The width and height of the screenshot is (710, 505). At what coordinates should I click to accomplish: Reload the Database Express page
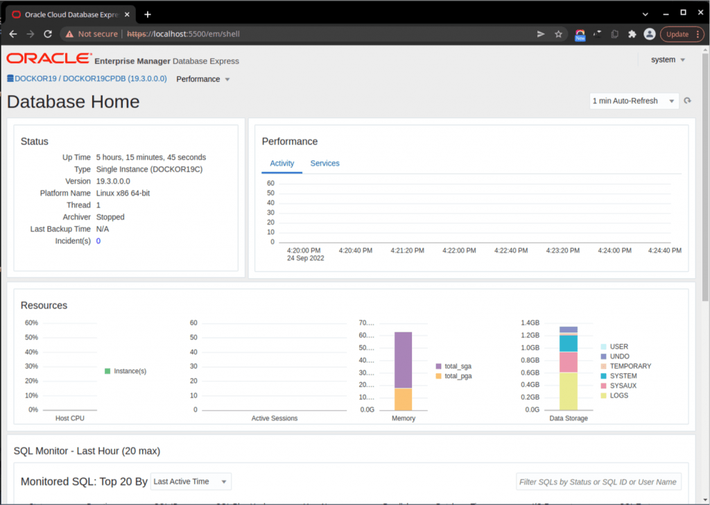[48, 34]
